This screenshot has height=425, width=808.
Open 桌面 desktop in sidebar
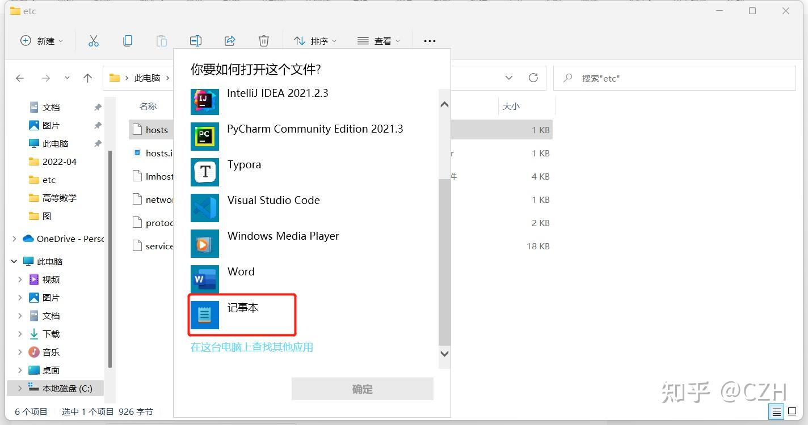51,370
